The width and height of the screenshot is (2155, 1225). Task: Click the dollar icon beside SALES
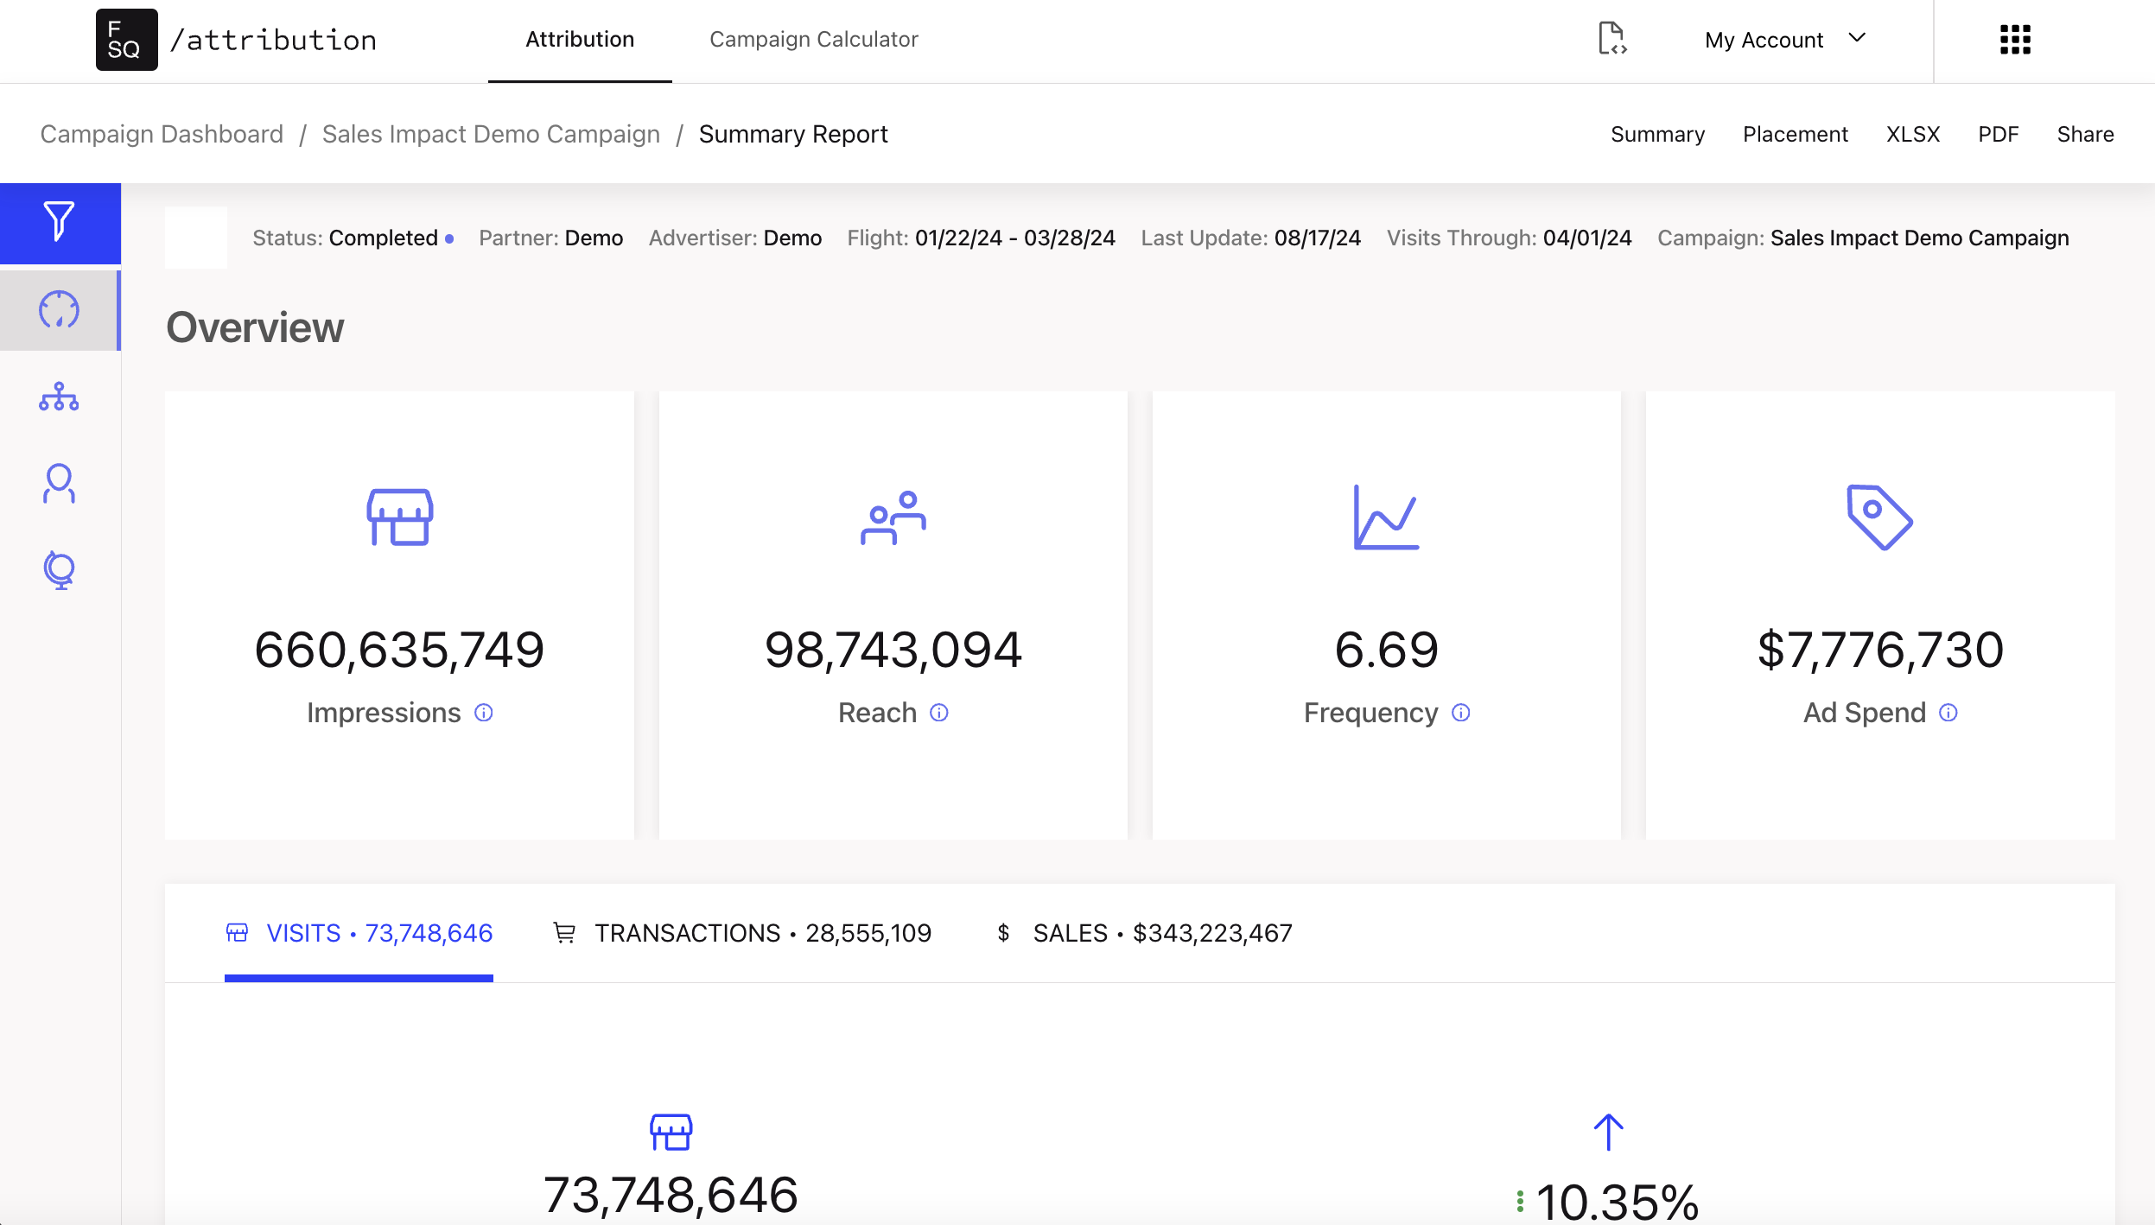click(1003, 933)
